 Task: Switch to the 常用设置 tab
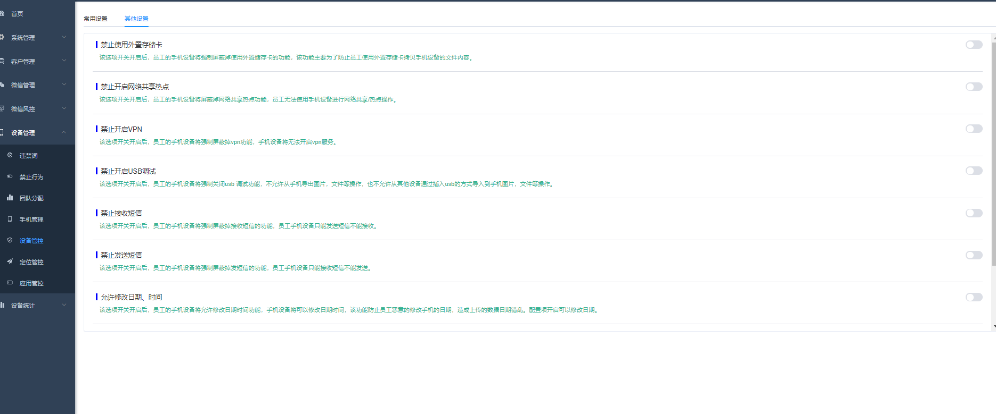pos(95,19)
